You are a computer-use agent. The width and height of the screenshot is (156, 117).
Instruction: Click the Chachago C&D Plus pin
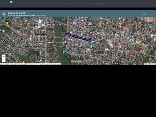pyautogui.click(x=24, y=62)
